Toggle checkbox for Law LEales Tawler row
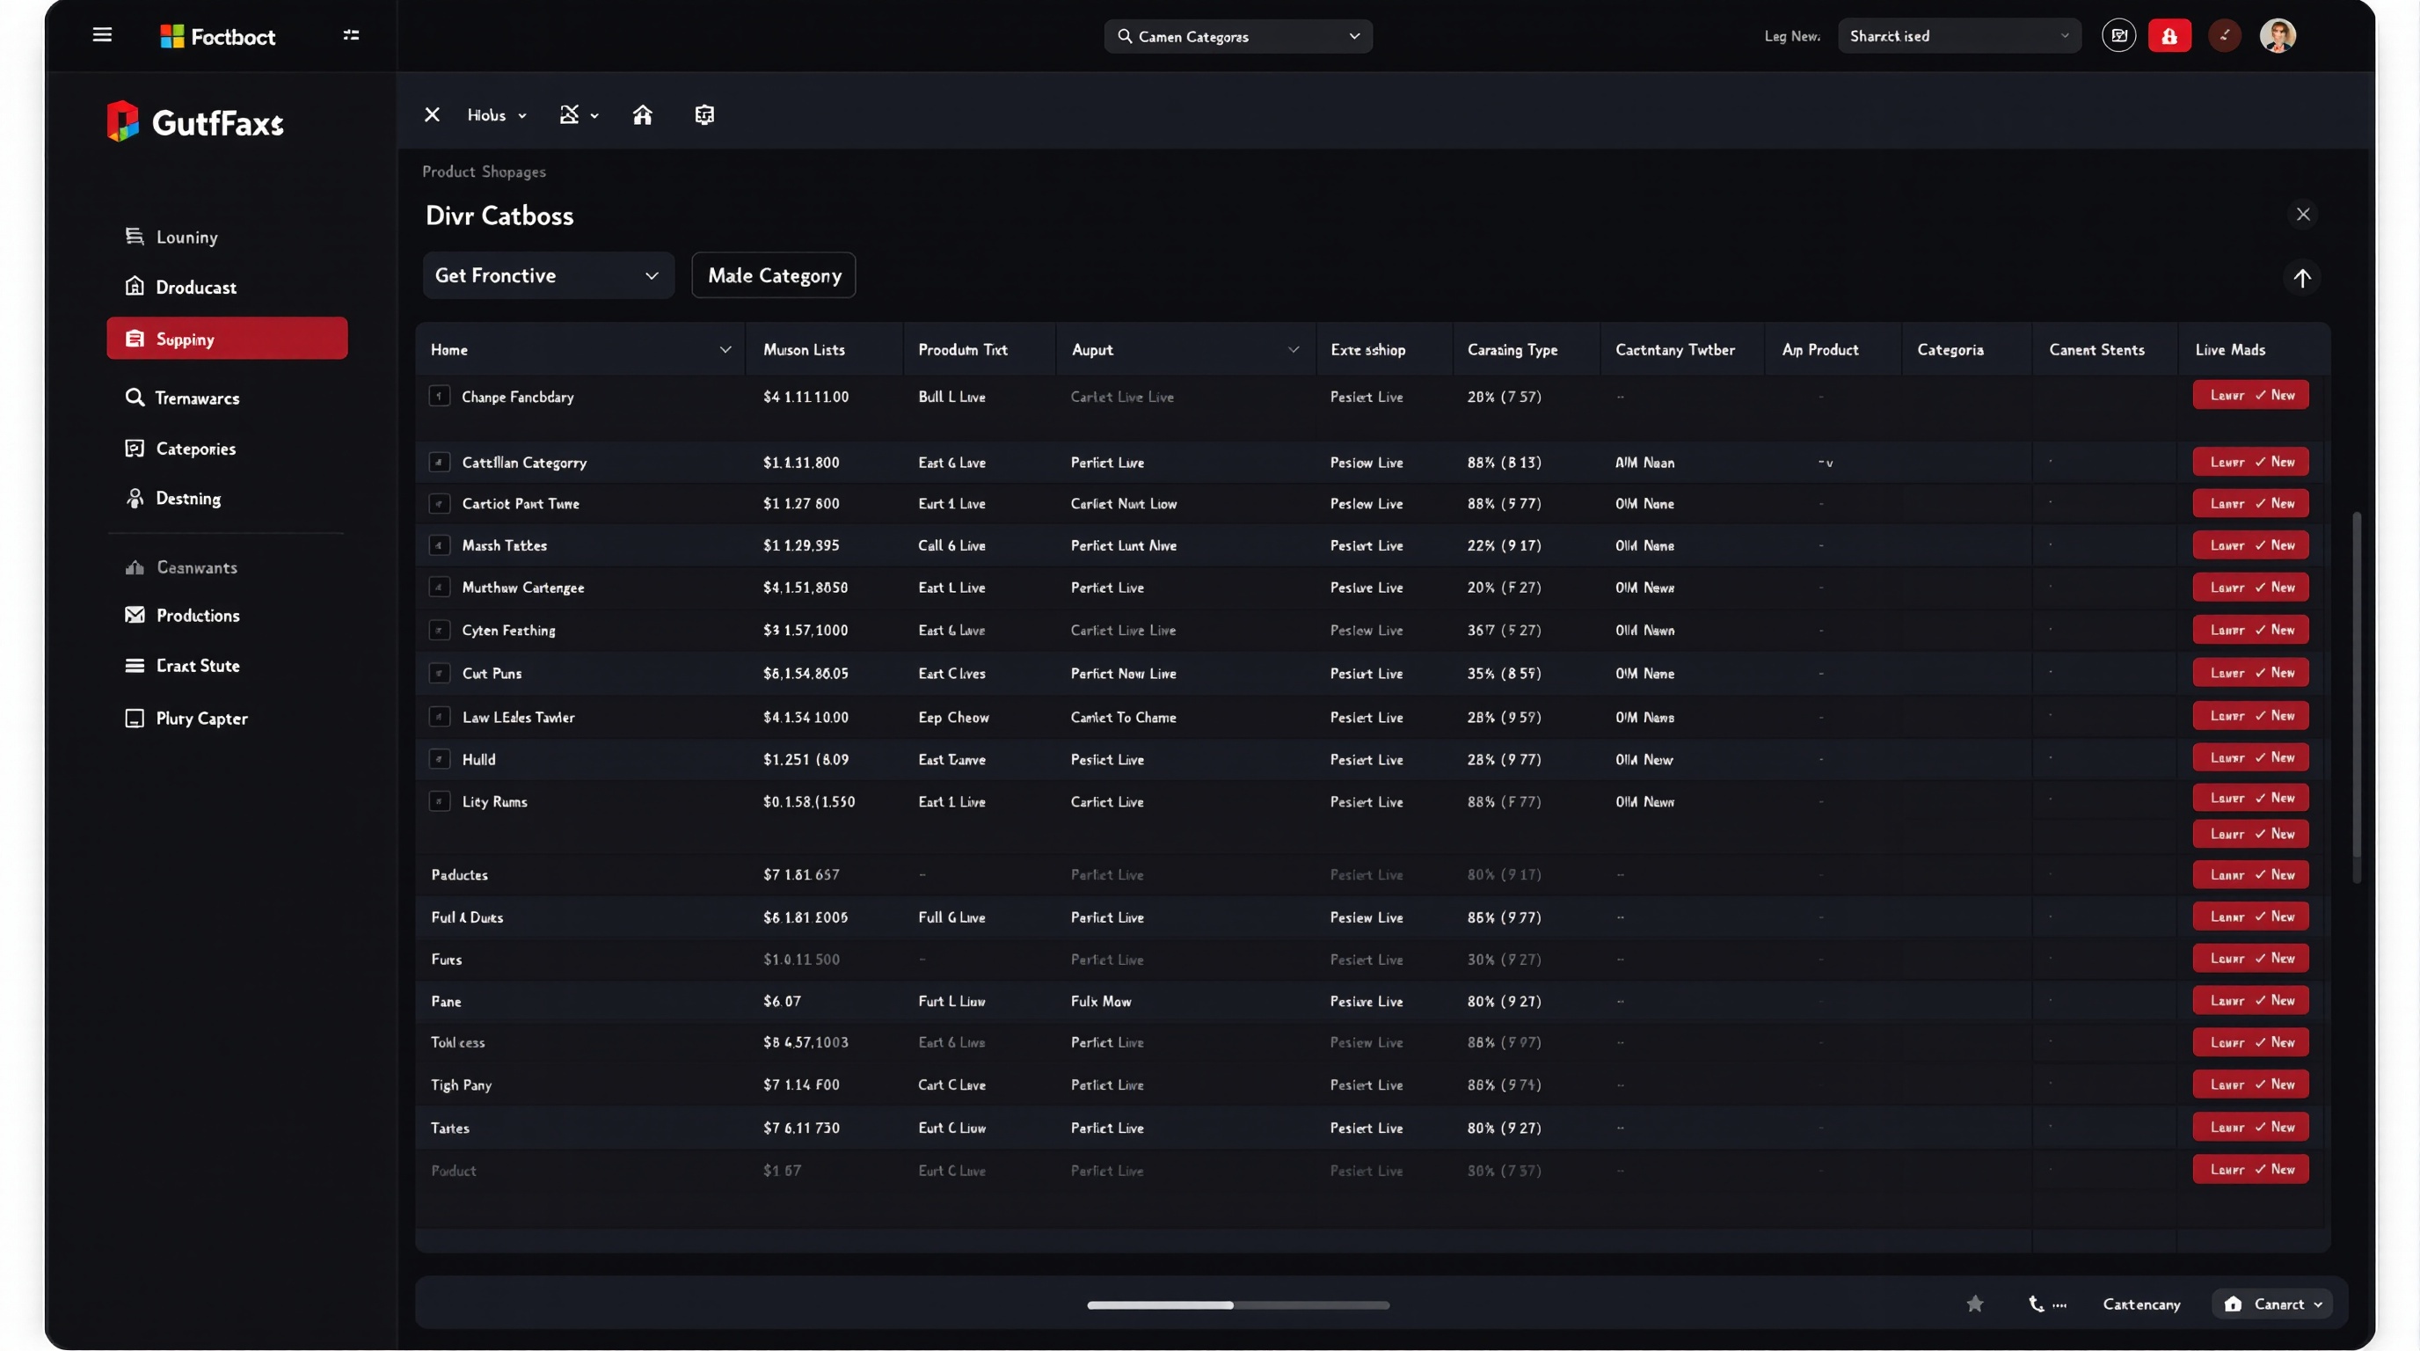The image size is (2420, 1351). pos(439,716)
